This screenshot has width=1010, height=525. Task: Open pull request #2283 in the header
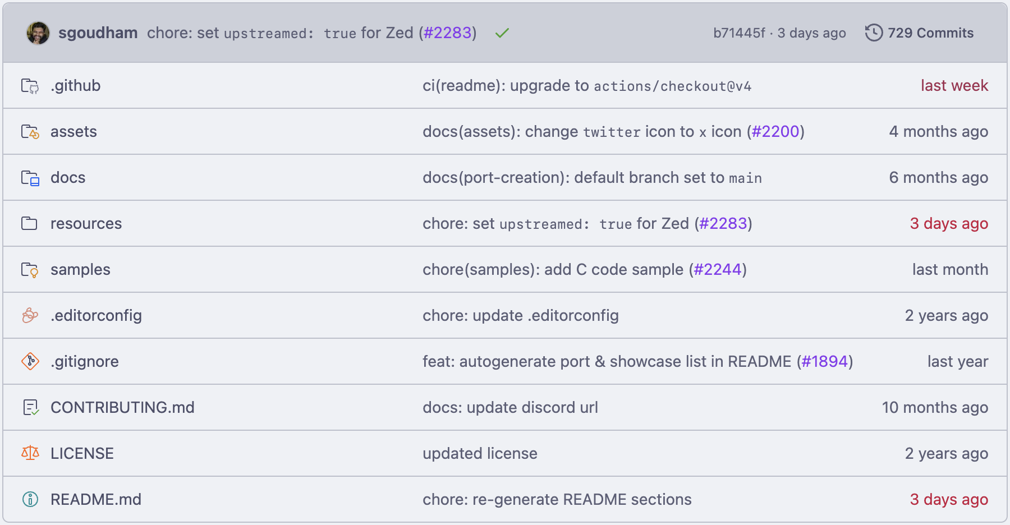(x=447, y=33)
